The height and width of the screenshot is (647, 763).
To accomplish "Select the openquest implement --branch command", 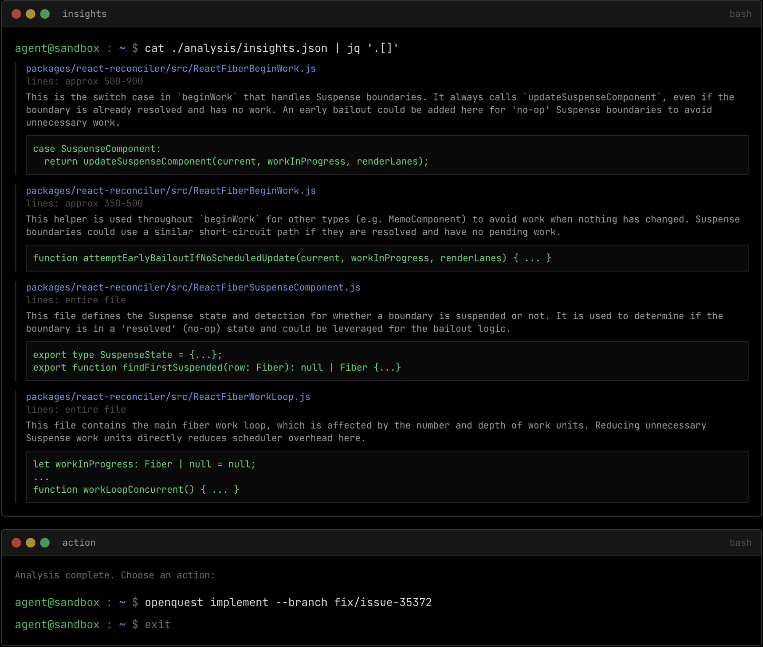I will point(288,602).
